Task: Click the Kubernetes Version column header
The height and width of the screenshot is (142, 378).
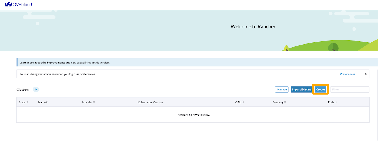Action: [x=150, y=102]
